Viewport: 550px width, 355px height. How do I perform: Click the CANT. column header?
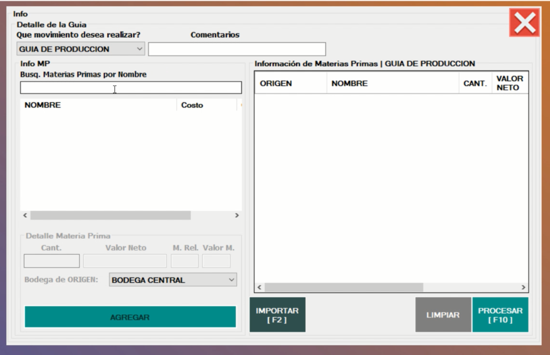pyautogui.click(x=475, y=83)
